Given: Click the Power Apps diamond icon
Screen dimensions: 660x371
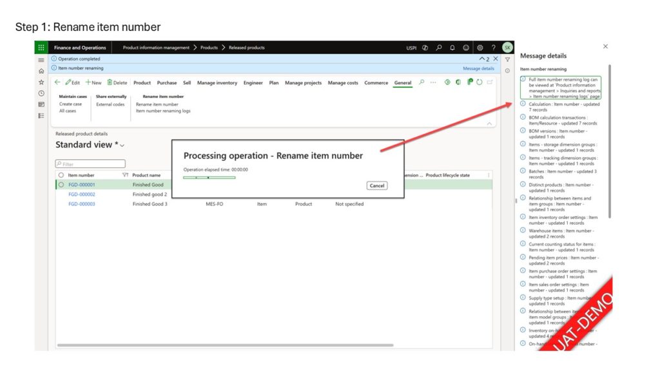Looking at the screenshot, I should 447,82.
